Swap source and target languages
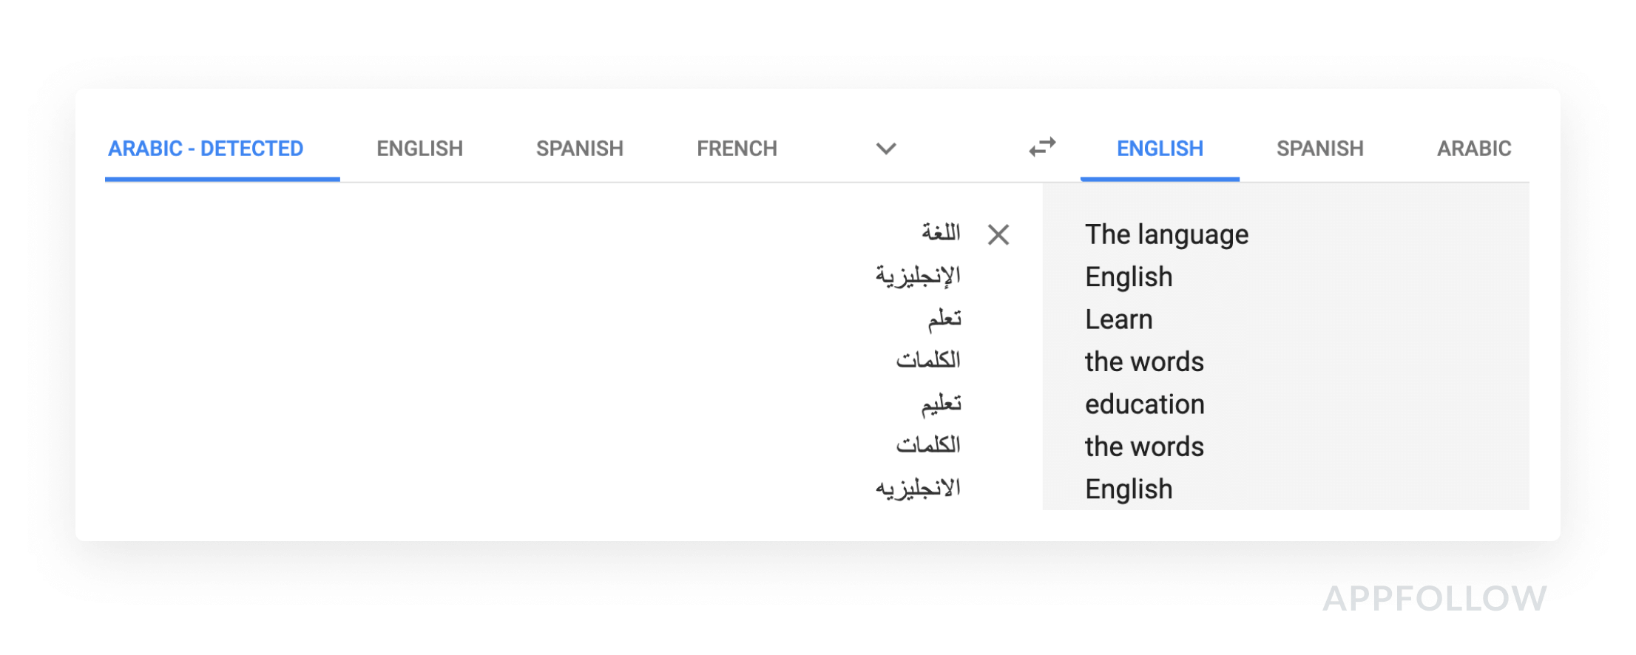 [1042, 147]
